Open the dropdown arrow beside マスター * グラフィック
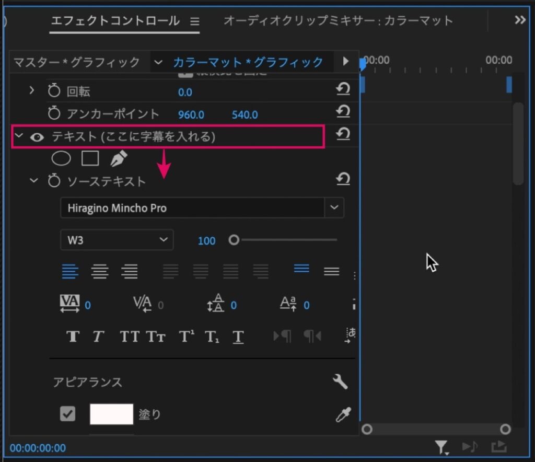Screen dimensions: 535x462 click(158, 62)
